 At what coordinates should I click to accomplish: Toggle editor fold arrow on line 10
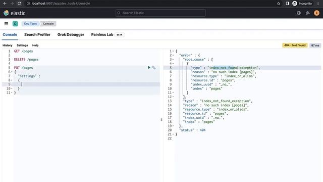tap(12, 89)
